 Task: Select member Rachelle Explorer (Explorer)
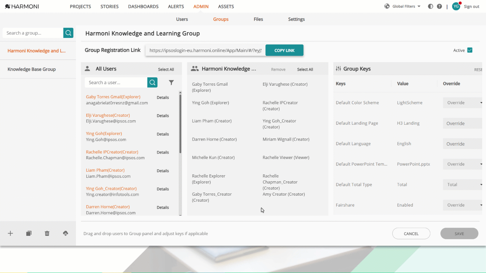coord(209,179)
